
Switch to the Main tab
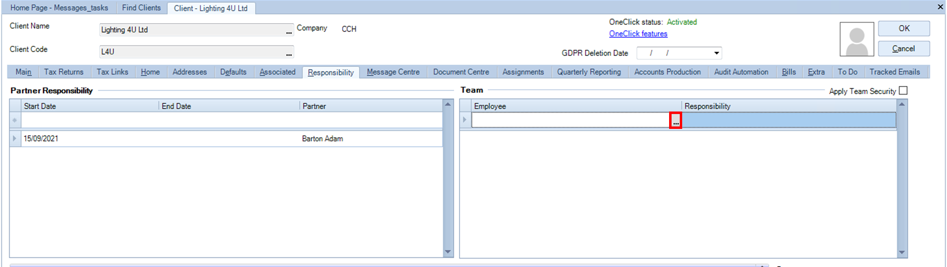[x=23, y=72]
